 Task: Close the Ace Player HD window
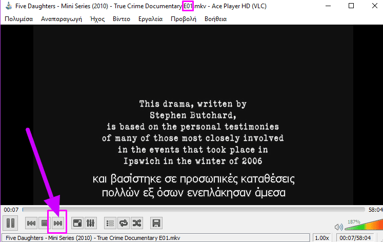tap(374, 6)
